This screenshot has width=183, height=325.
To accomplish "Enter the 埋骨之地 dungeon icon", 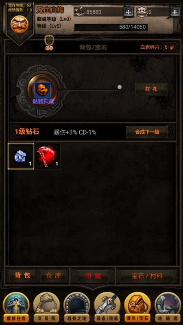I will 76,307.
